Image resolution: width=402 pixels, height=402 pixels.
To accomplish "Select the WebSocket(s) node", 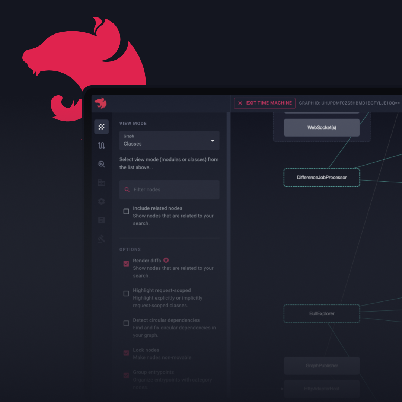I will (x=322, y=127).
